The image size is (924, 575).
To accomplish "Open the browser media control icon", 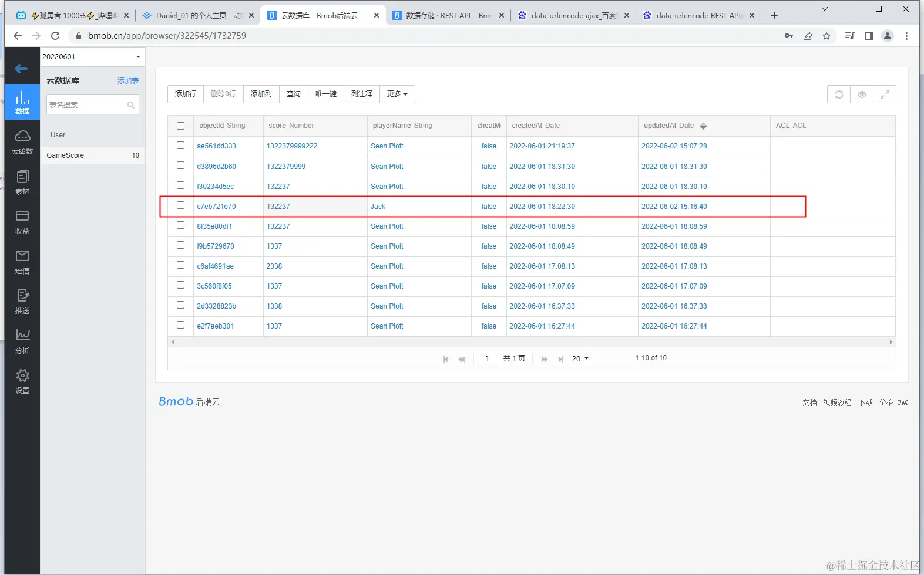I will 849,36.
